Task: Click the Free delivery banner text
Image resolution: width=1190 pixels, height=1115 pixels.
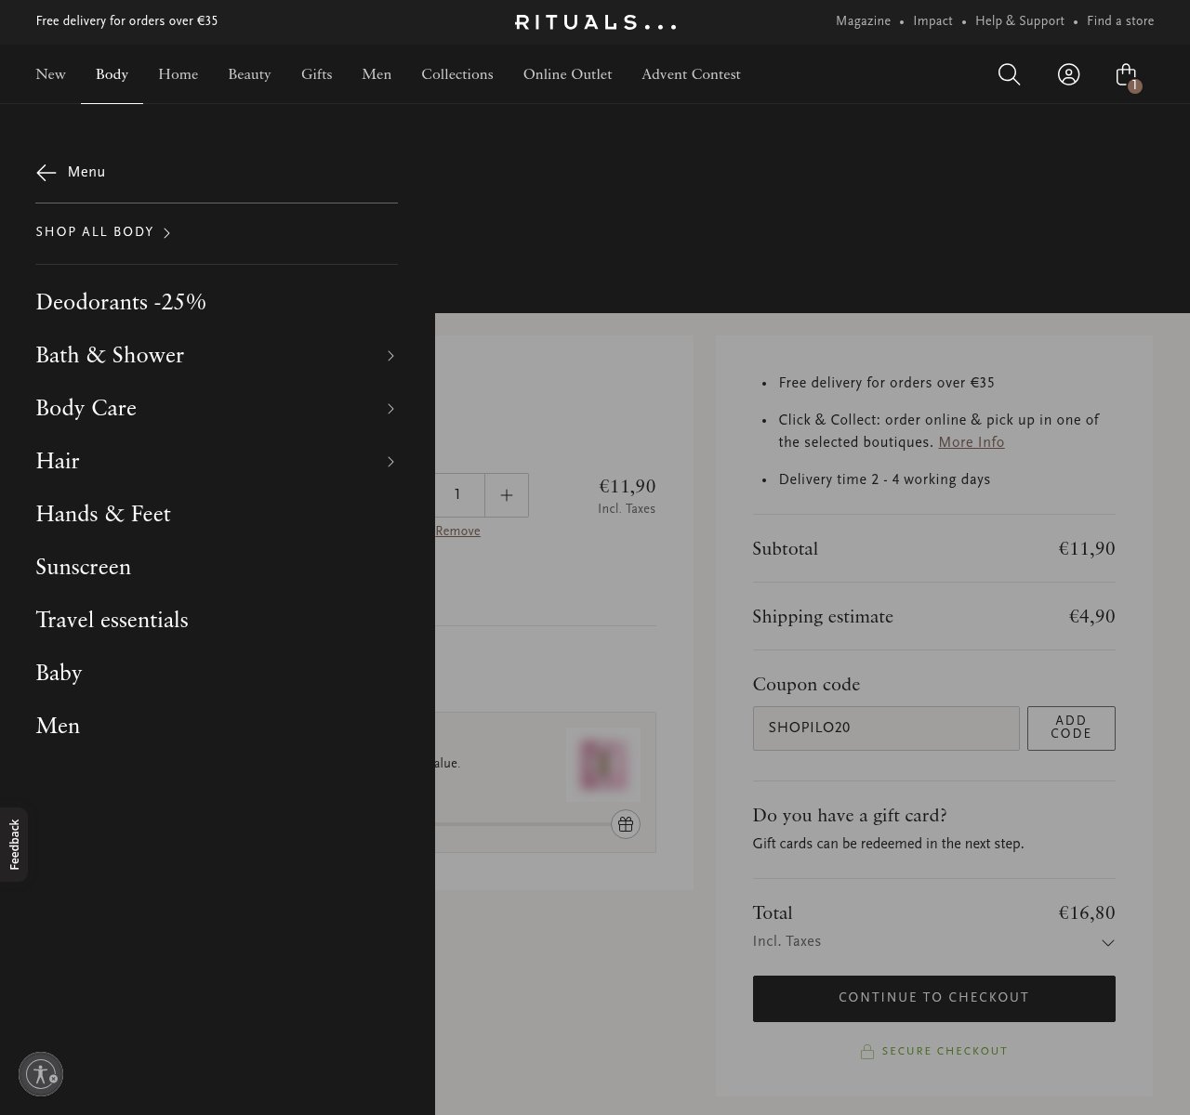Action: click(x=126, y=21)
